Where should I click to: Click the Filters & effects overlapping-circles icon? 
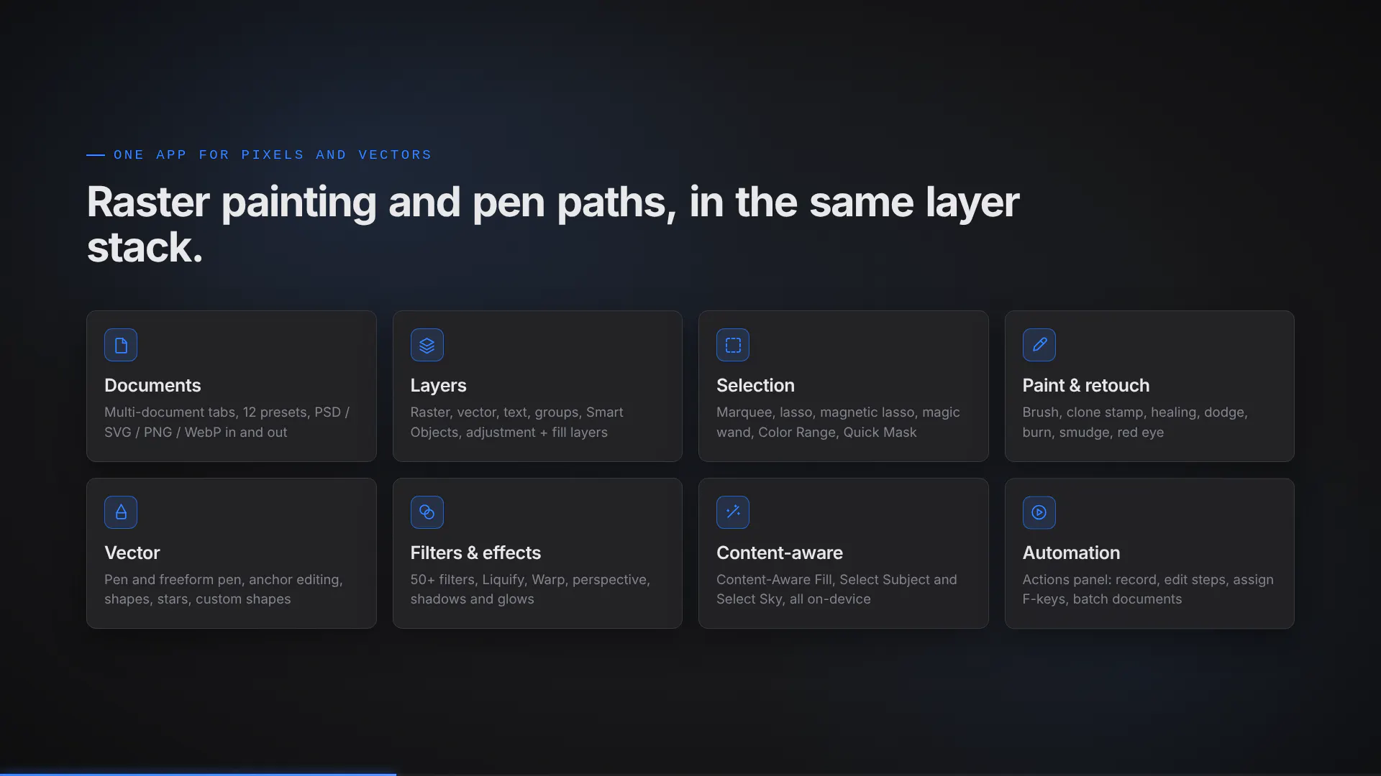427,512
